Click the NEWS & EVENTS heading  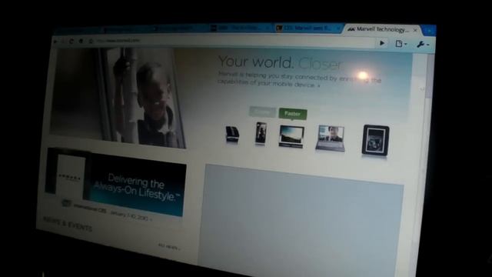(68, 224)
